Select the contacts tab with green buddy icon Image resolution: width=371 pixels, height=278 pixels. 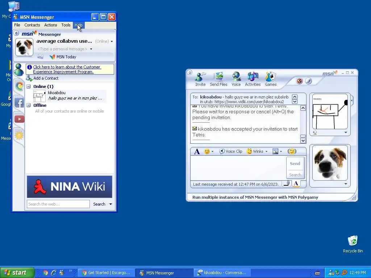tap(19, 70)
